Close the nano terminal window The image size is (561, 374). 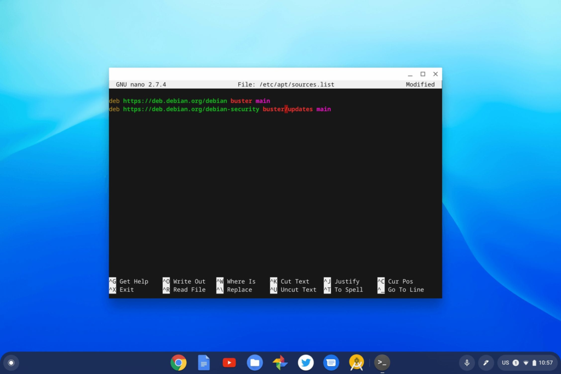(x=436, y=74)
